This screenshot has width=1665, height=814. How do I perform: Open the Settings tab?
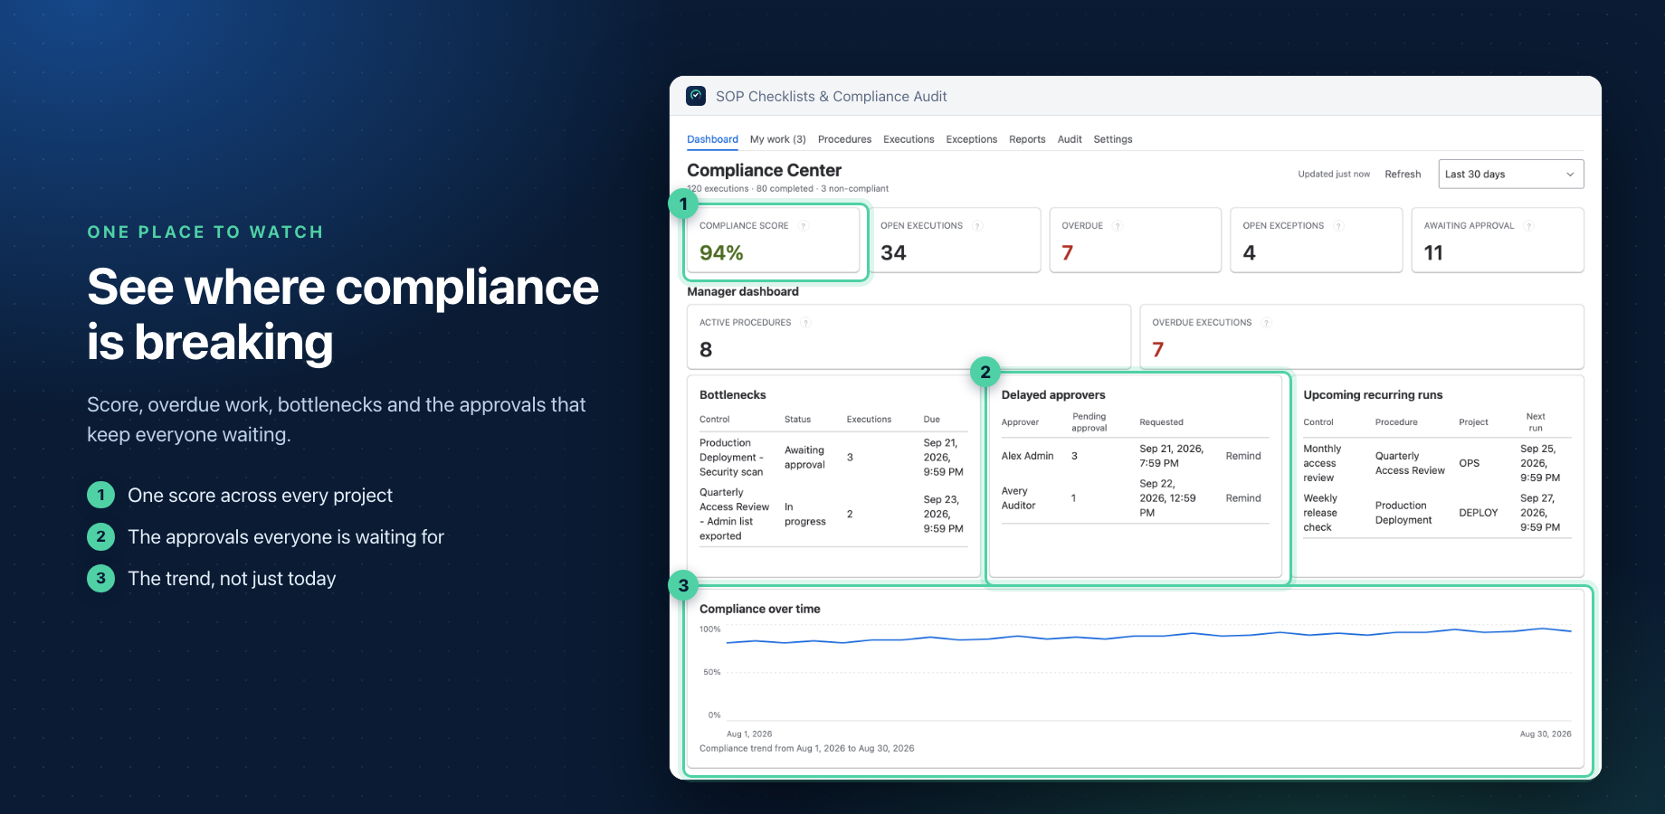pos(1112,139)
